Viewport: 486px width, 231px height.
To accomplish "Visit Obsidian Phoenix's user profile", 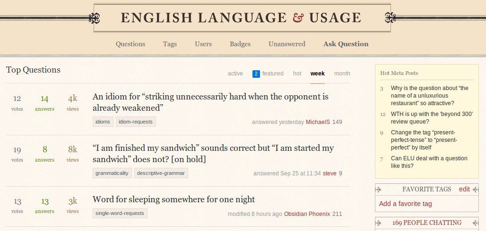I will [307, 214].
